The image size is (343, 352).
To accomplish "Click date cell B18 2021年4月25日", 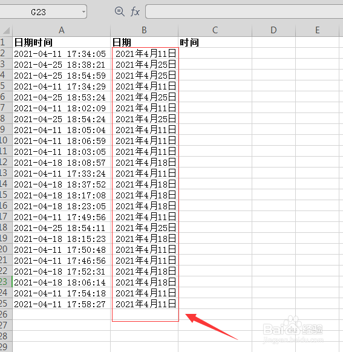I will pos(145,227).
